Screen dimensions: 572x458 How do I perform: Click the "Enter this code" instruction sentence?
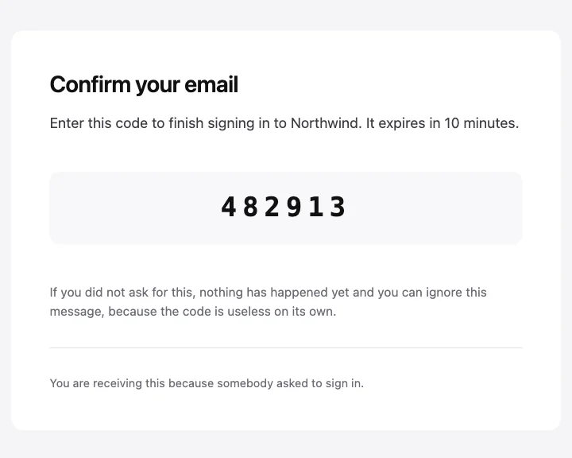pos(284,123)
